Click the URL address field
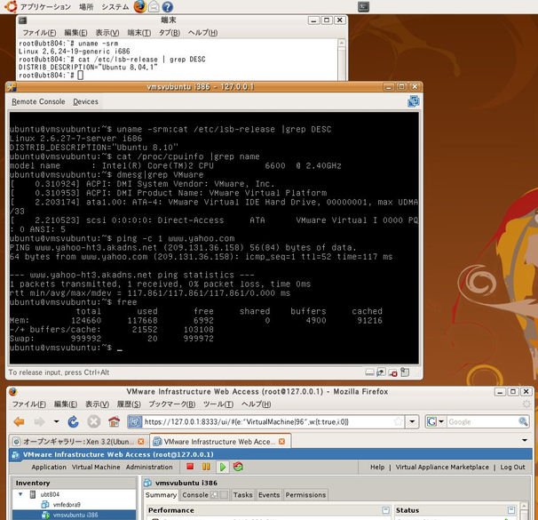The height and width of the screenshot is (520, 538). (267, 421)
